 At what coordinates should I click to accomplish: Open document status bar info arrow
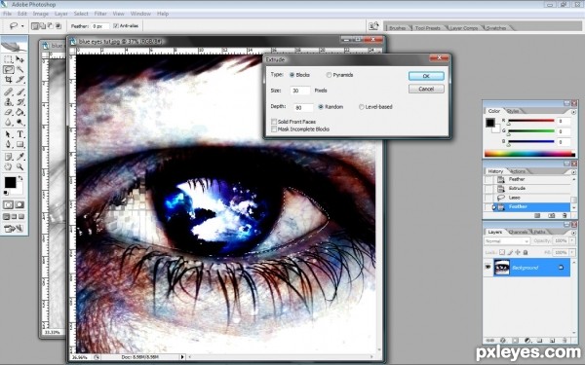click(182, 357)
